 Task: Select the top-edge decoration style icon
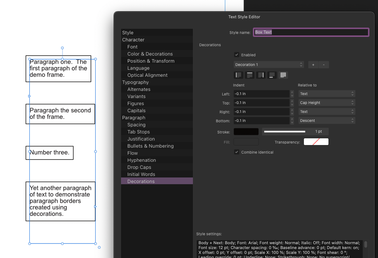pyautogui.click(x=250, y=75)
